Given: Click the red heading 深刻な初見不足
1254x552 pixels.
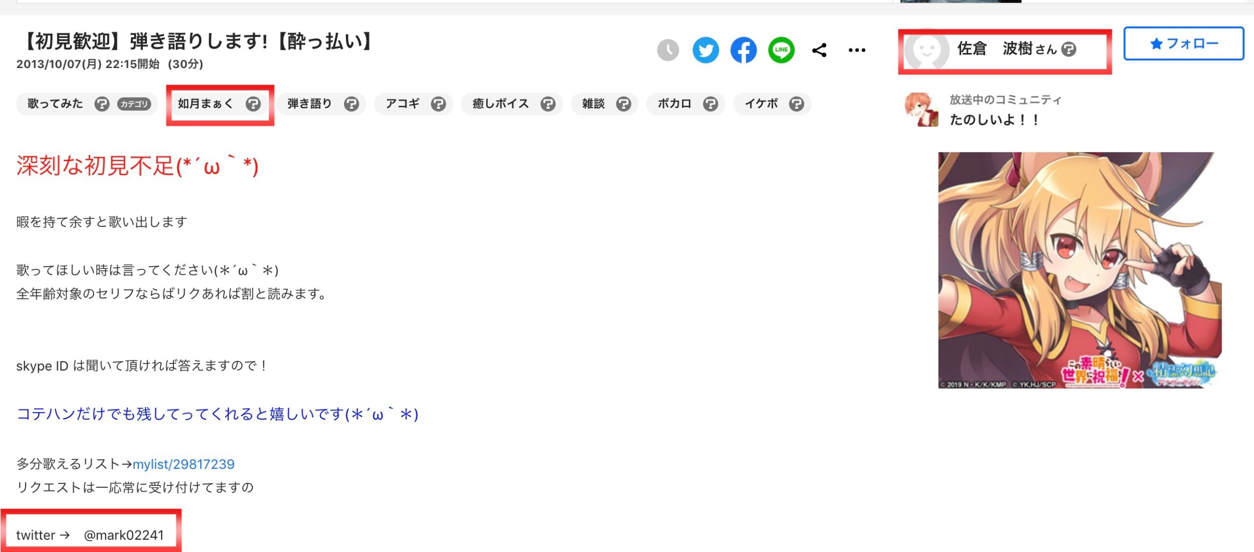Looking at the screenshot, I should (x=137, y=166).
